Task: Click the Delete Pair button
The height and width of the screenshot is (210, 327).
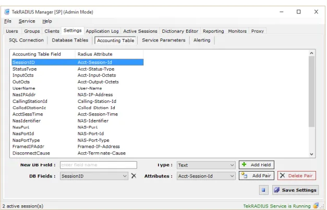Action: tap(297, 176)
